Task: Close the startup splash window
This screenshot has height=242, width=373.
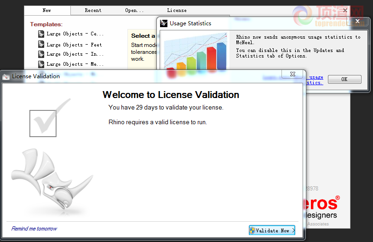Action: (x=345, y=11)
